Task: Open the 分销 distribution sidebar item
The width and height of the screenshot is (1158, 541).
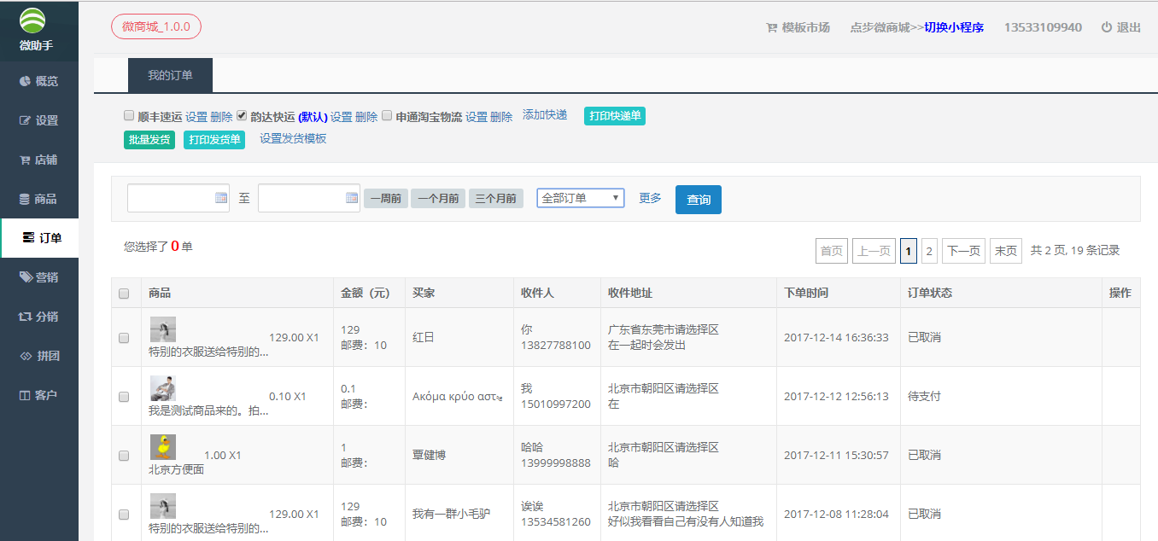Action: (39, 317)
